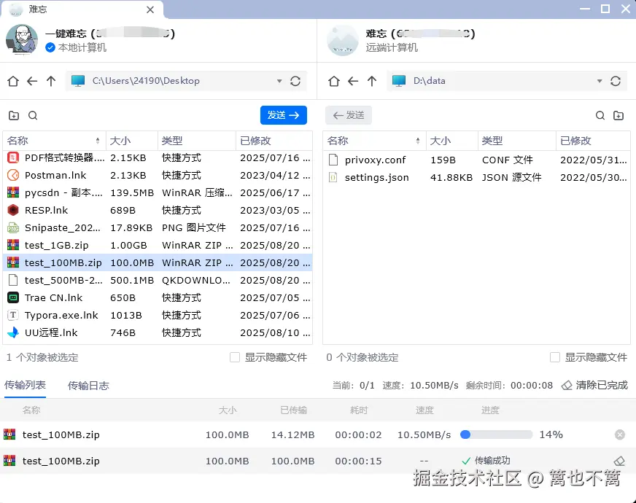Screen dimensions: 636x503
Task: Switch to the 传输日志 tab
Action: [88, 386]
